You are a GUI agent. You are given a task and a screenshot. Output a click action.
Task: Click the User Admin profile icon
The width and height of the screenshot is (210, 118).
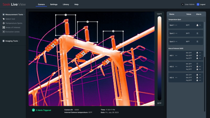coord(183,4)
